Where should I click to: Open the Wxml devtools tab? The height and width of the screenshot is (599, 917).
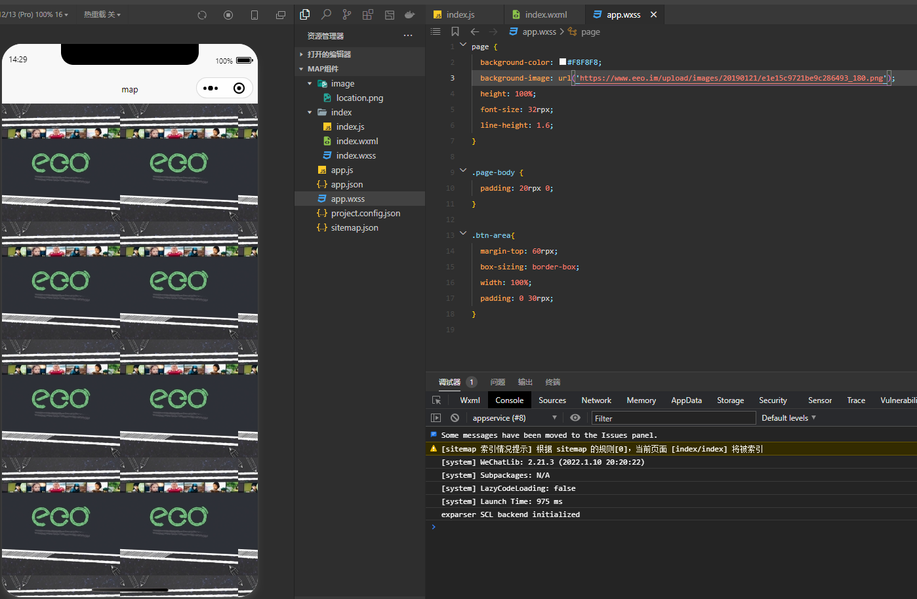point(470,400)
